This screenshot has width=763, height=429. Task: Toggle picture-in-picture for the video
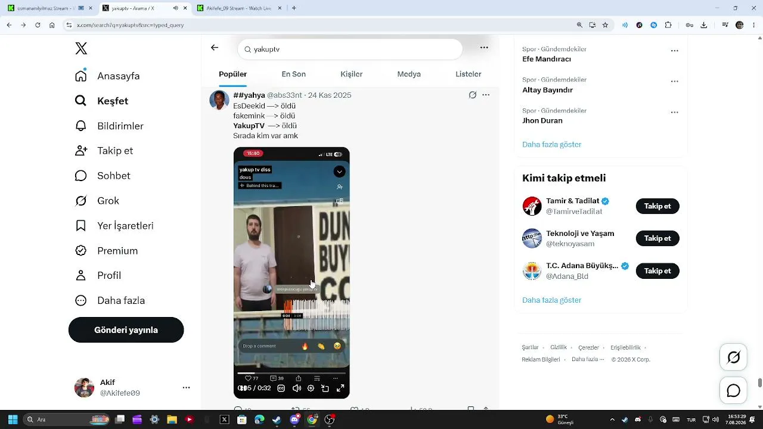tap(325, 388)
